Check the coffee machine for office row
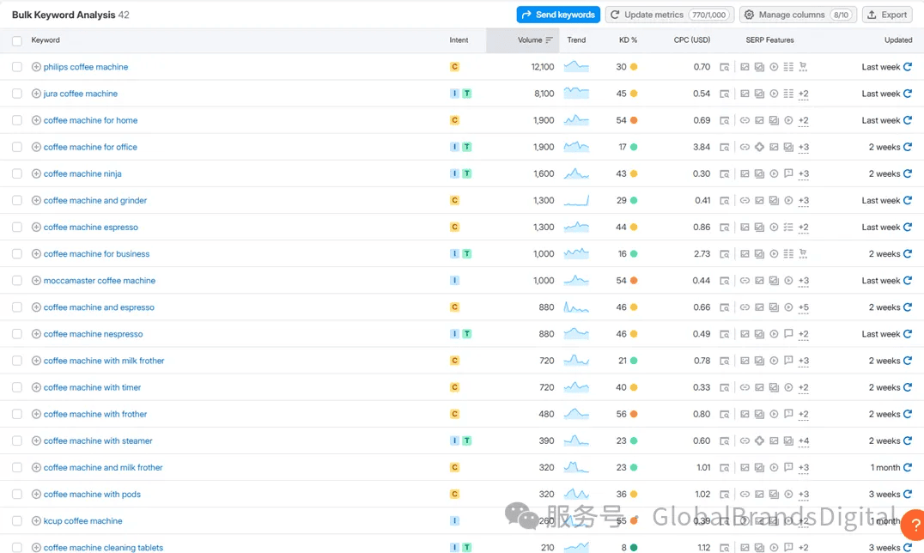Viewport: 924px width, 553px height. coord(17,147)
